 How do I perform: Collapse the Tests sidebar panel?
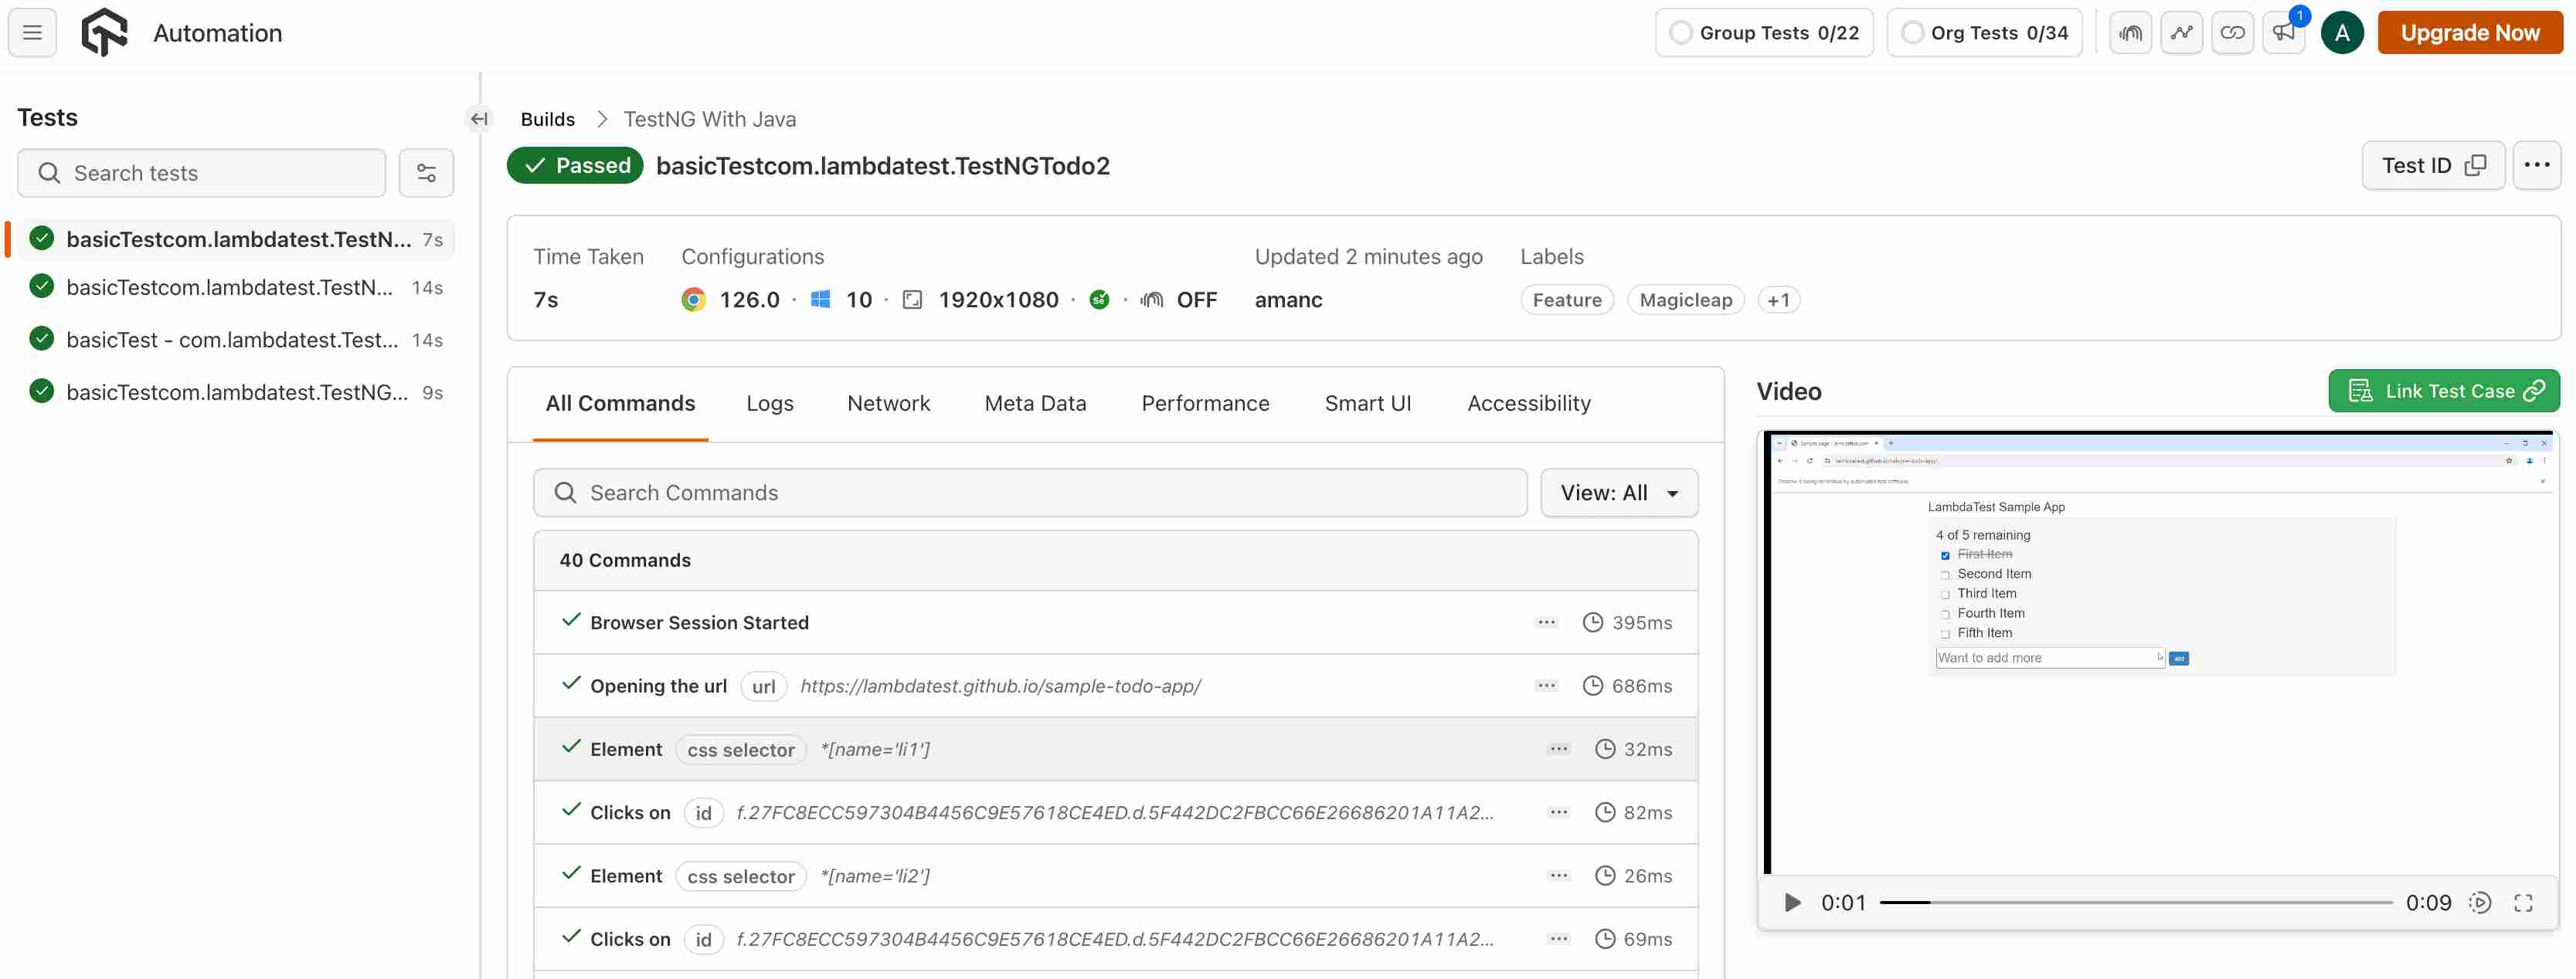(x=479, y=119)
